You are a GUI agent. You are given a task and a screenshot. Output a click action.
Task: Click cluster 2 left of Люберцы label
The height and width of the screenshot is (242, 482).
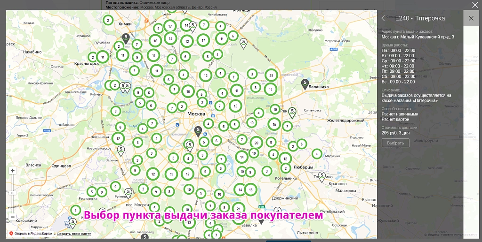(x=286, y=168)
